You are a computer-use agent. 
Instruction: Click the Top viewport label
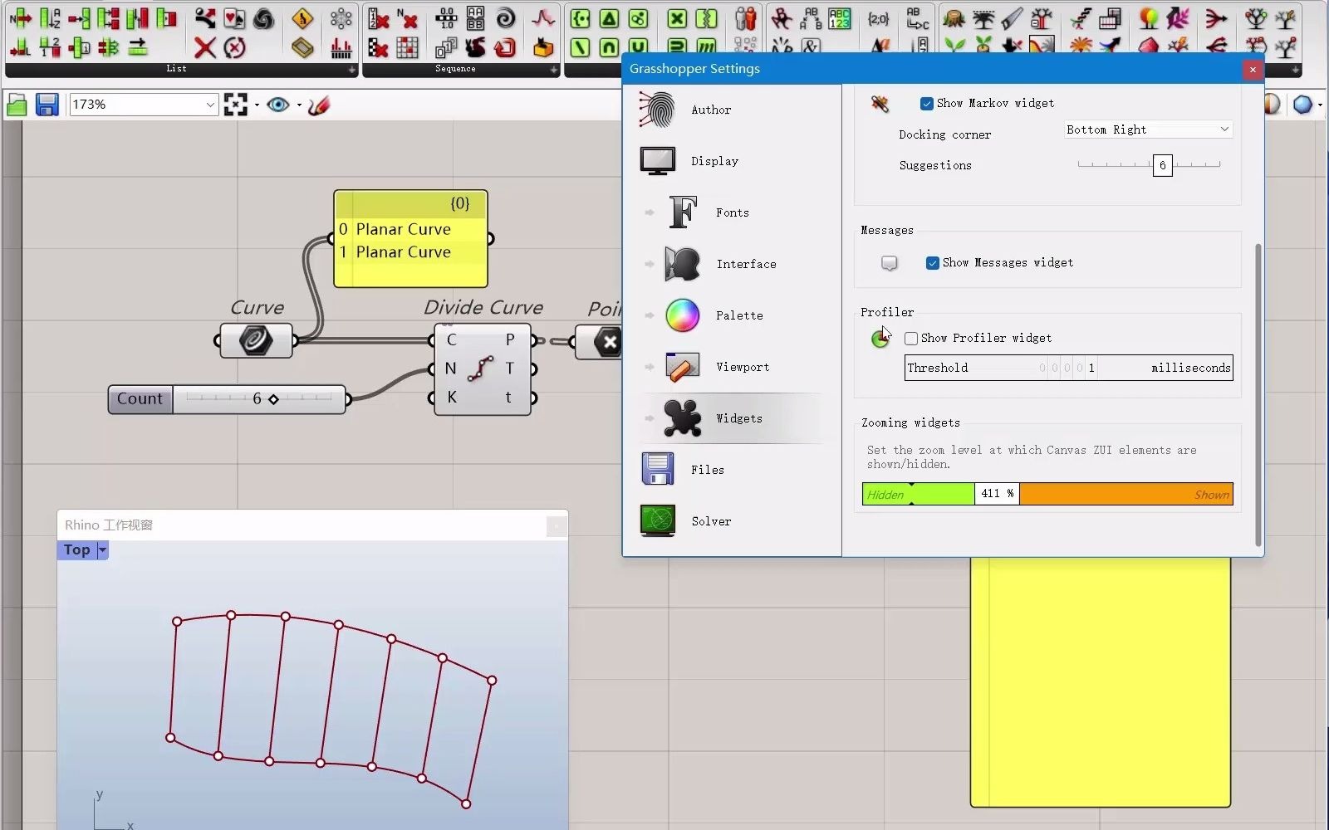coord(76,549)
